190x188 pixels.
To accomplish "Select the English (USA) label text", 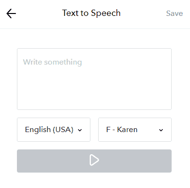I will click(49, 130).
